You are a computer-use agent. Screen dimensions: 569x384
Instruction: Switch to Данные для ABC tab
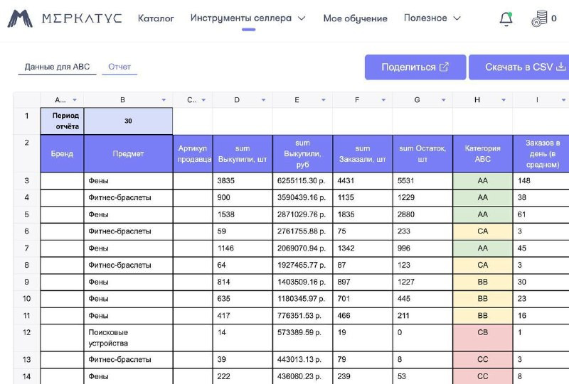57,67
